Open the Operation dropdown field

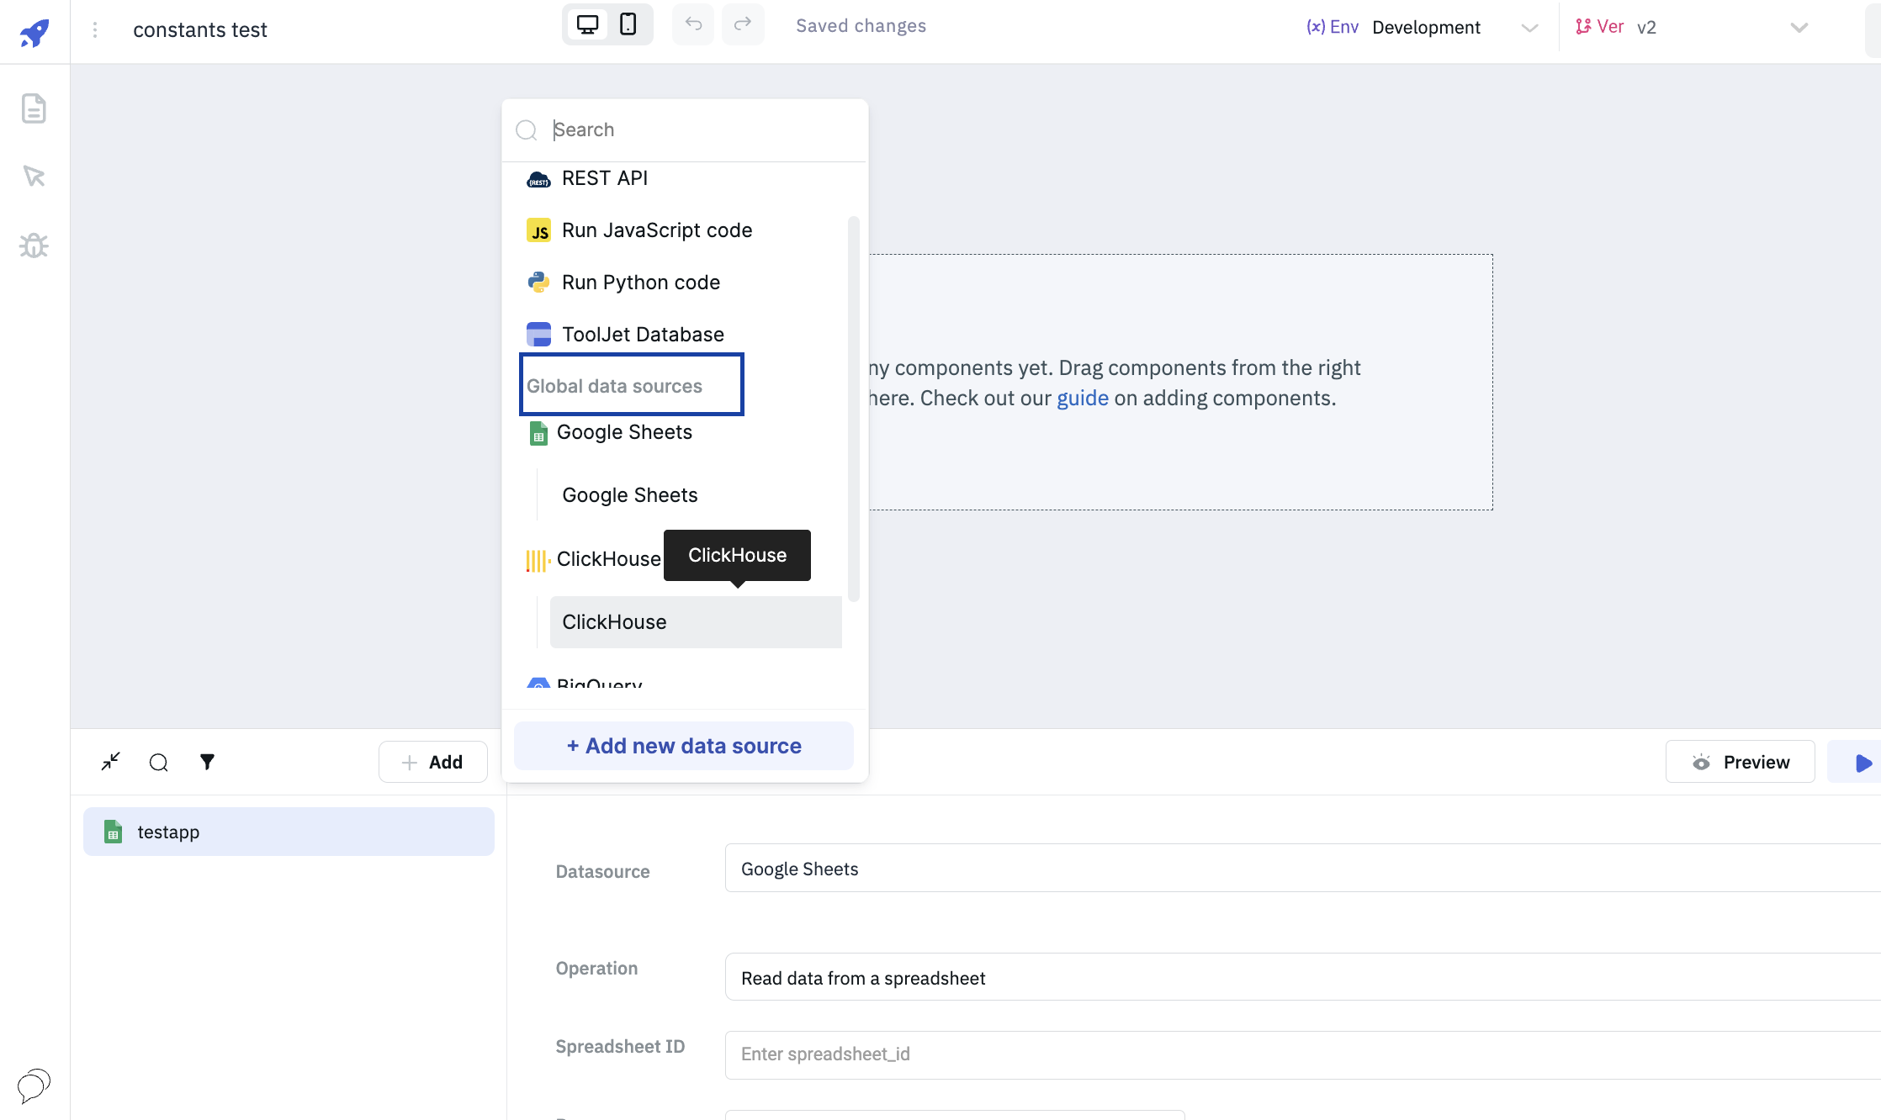point(1302,977)
